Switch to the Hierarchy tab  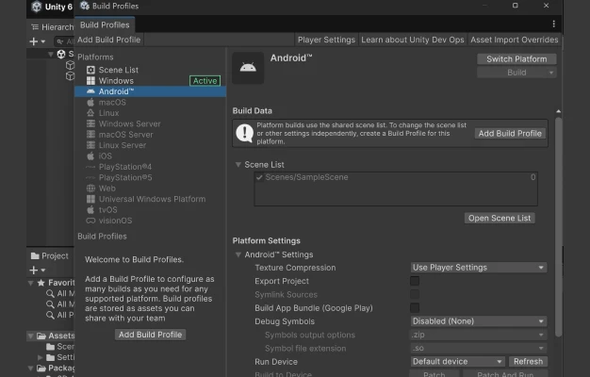[x=52, y=27]
